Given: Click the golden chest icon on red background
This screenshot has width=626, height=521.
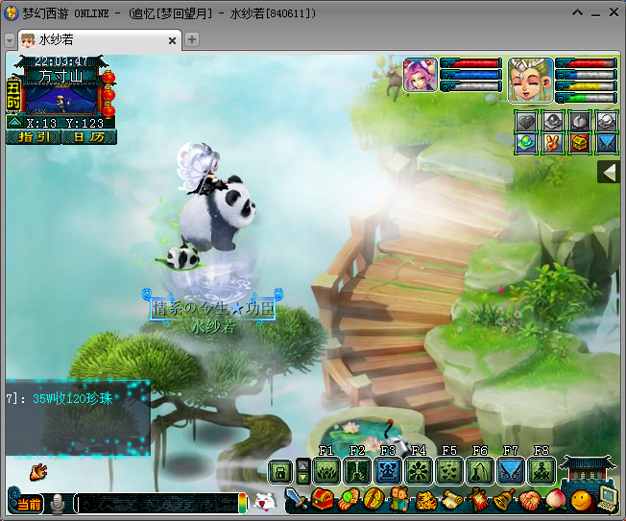Looking at the screenshot, I should (x=580, y=143).
